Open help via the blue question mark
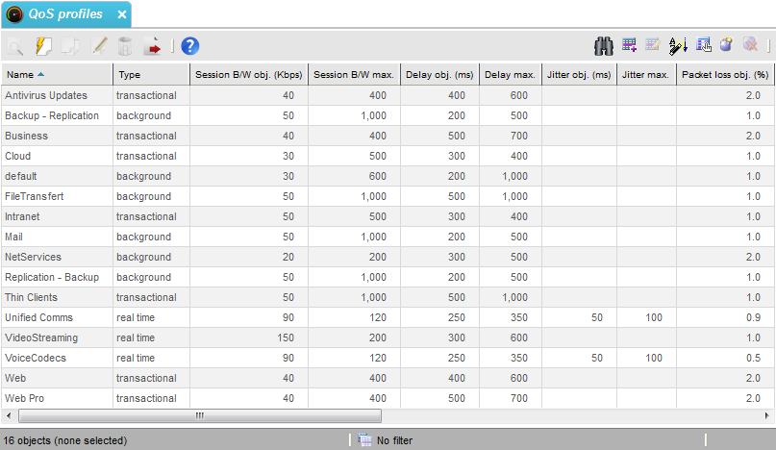The width and height of the screenshot is (776, 450). 189,45
